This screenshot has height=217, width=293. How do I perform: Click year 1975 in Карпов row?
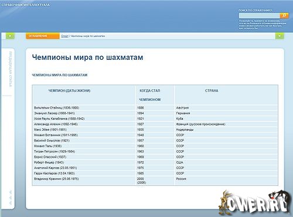tap(141, 168)
